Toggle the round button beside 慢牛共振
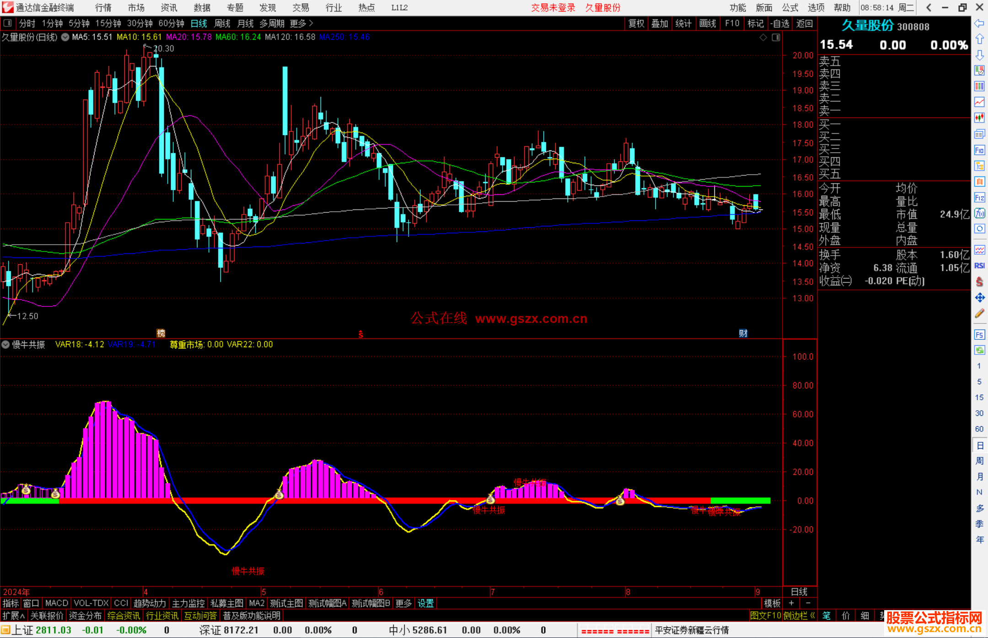Image resolution: width=988 pixels, height=638 pixels. (5, 344)
